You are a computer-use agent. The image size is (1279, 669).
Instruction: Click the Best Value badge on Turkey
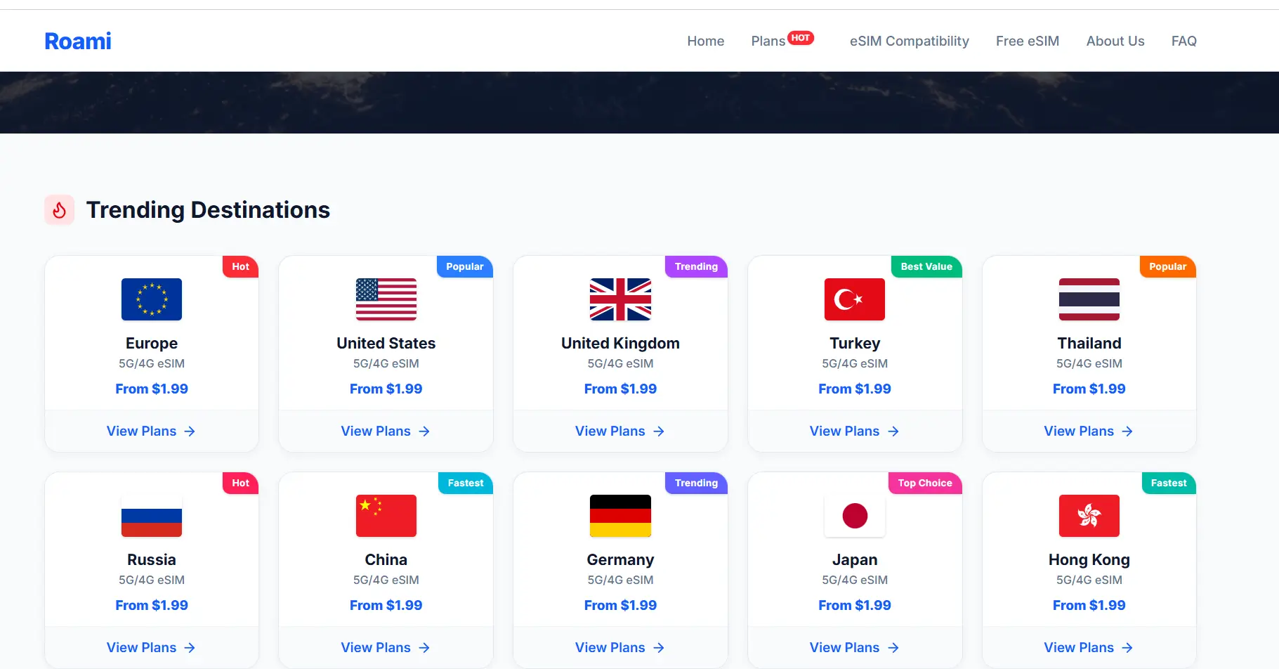click(x=926, y=267)
